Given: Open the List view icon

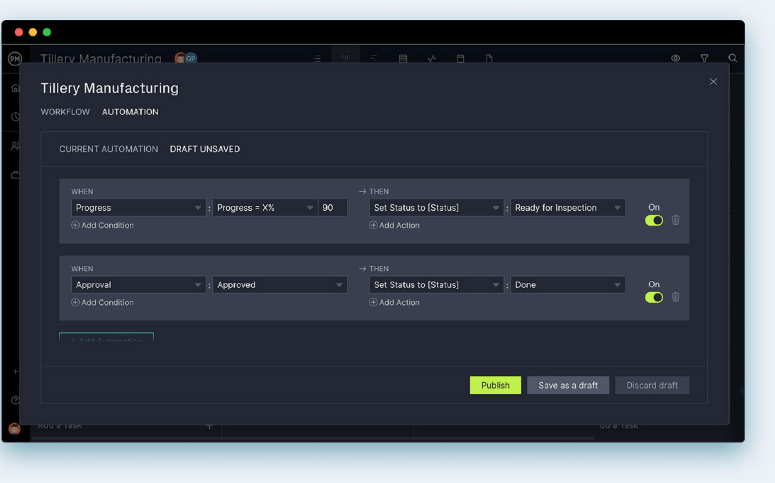Looking at the screenshot, I should pos(317,58).
